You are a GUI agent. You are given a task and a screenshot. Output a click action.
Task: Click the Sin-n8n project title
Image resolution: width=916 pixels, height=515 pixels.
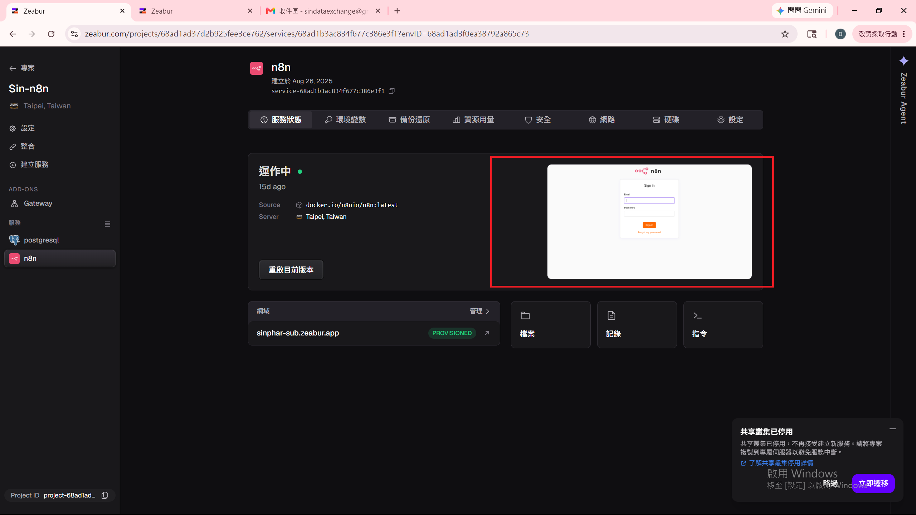click(29, 89)
